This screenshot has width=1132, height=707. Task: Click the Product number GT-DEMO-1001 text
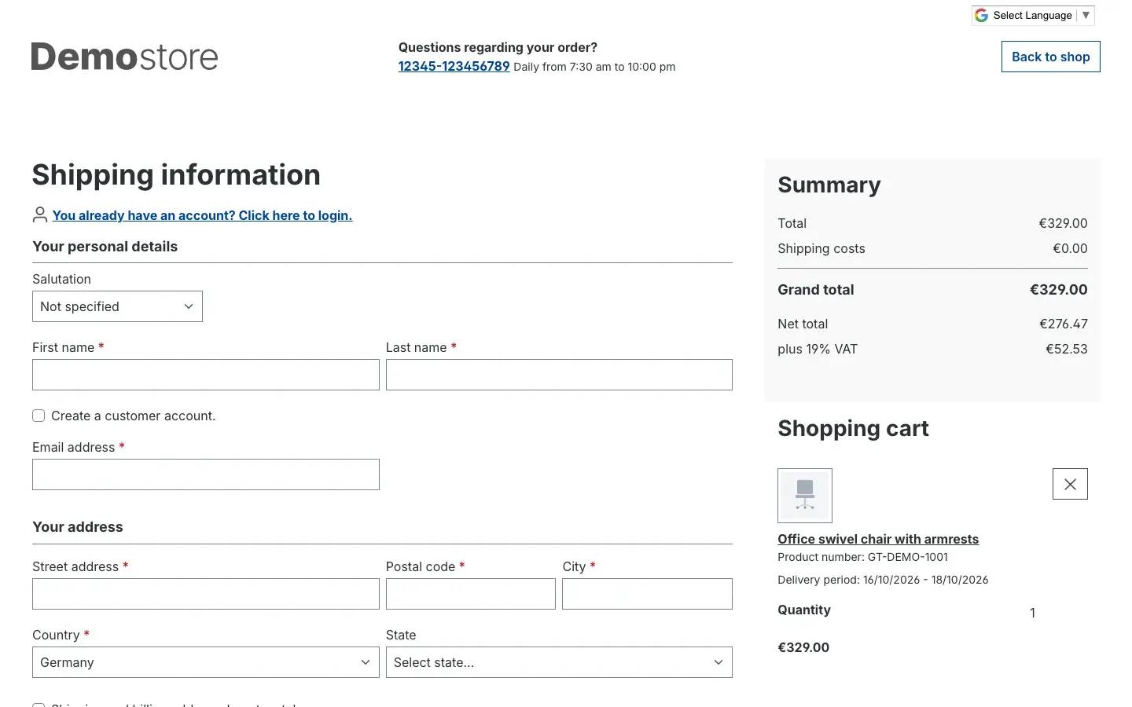pos(862,557)
